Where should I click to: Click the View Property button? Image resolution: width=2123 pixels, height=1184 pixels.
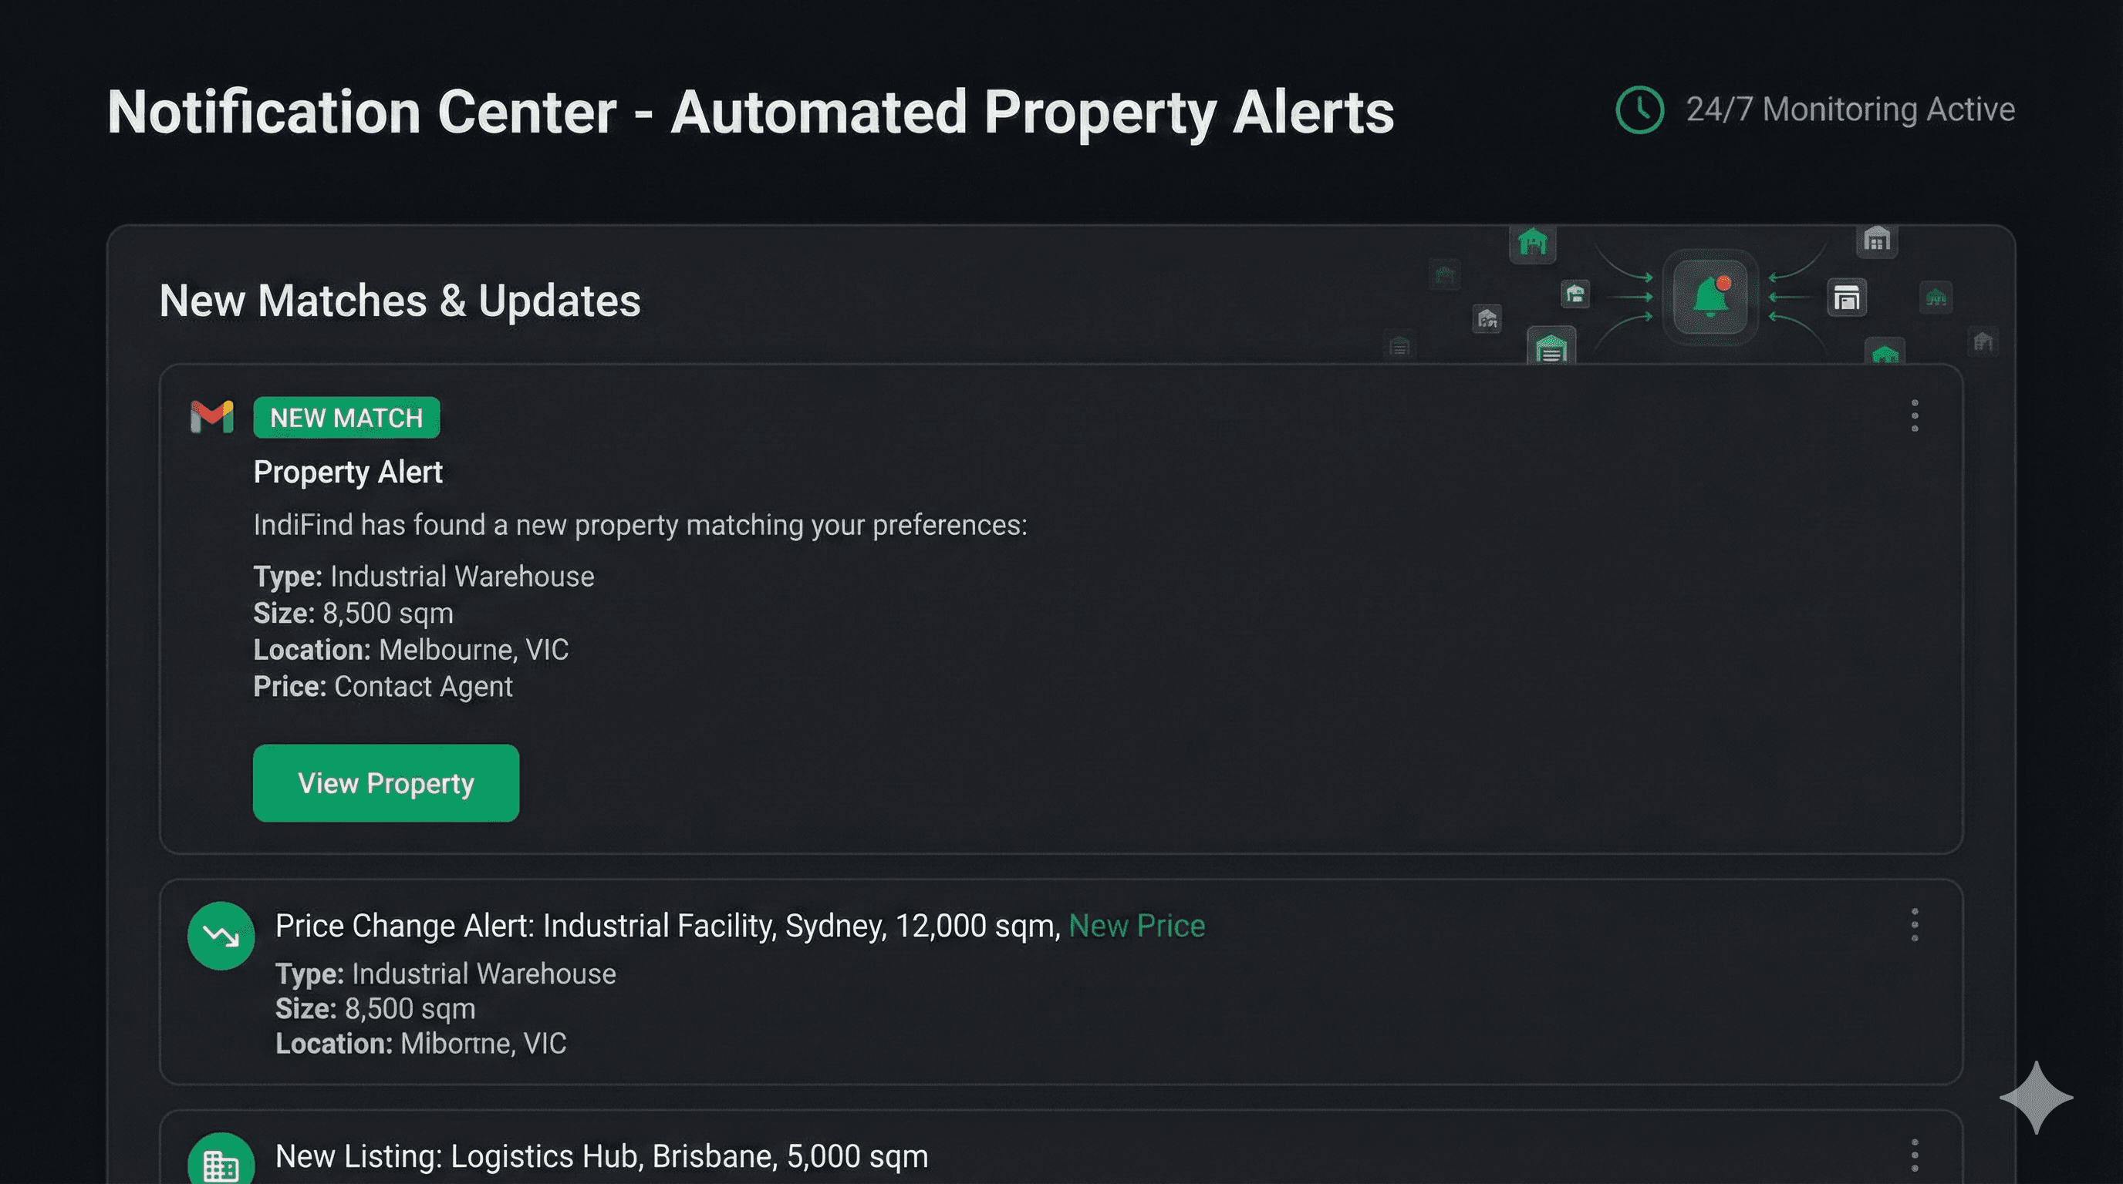click(x=385, y=782)
